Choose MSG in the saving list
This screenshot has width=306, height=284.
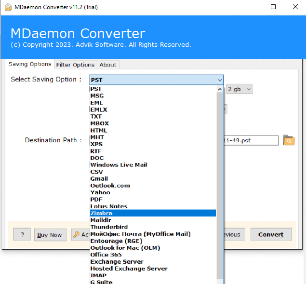(x=153, y=95)
